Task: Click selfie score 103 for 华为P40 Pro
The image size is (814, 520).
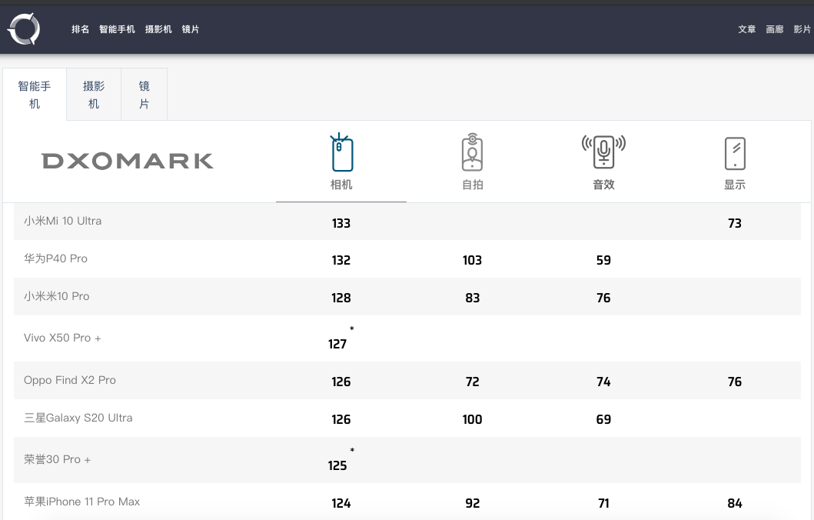Action: pos(473,260)
